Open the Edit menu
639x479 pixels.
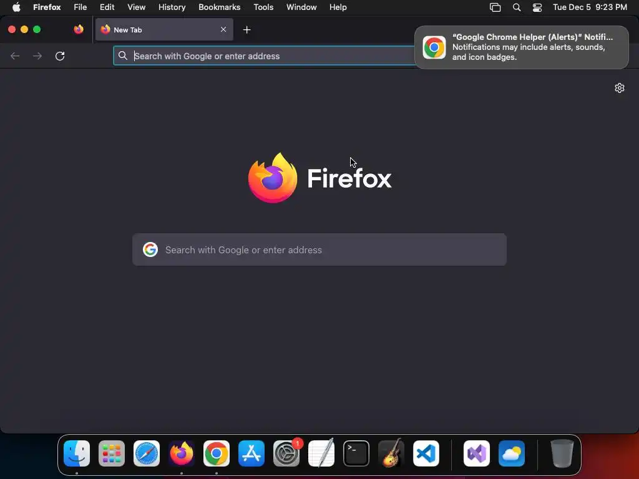[107, 7]
